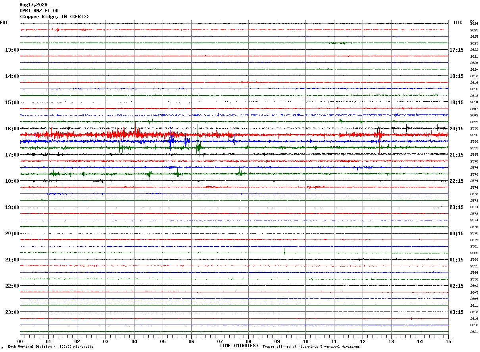
Task: Click the 17:15 UTC row label
Action: coord(456,50)
